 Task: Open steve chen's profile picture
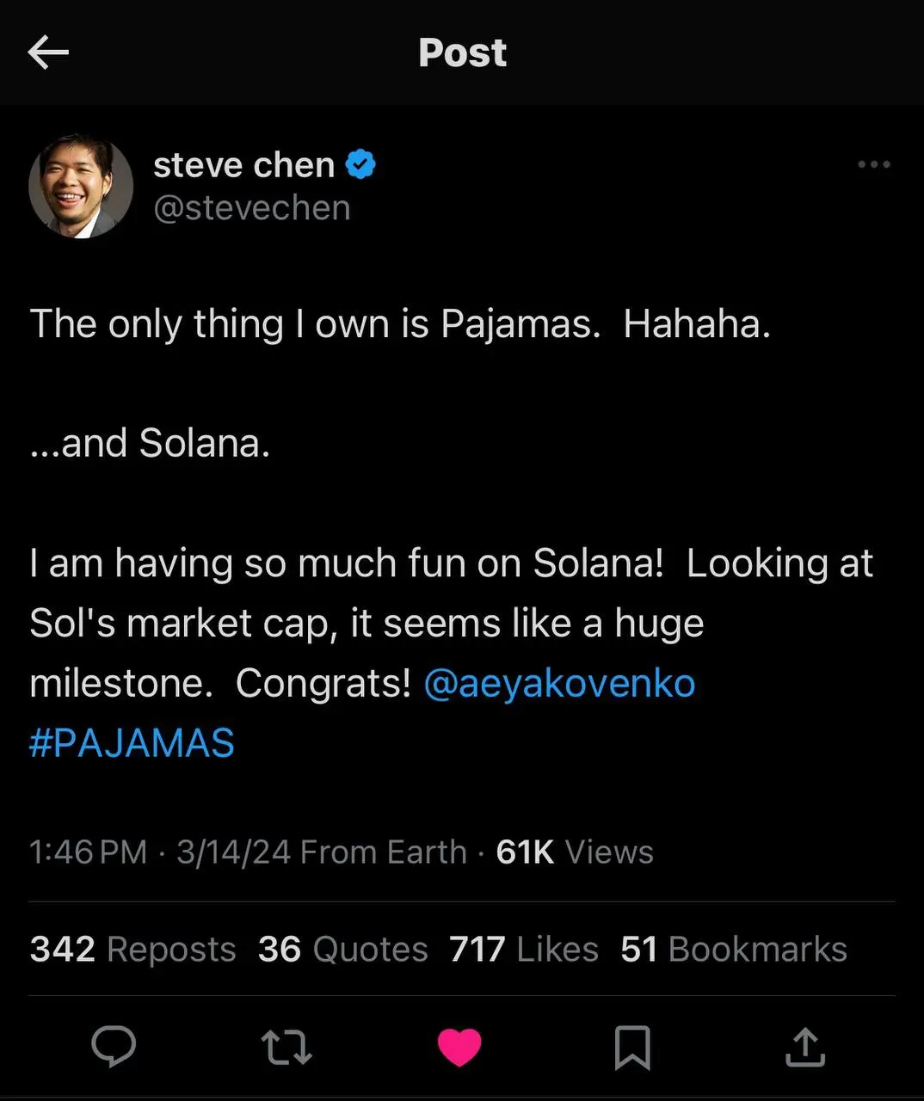click(x=81, y=186)
